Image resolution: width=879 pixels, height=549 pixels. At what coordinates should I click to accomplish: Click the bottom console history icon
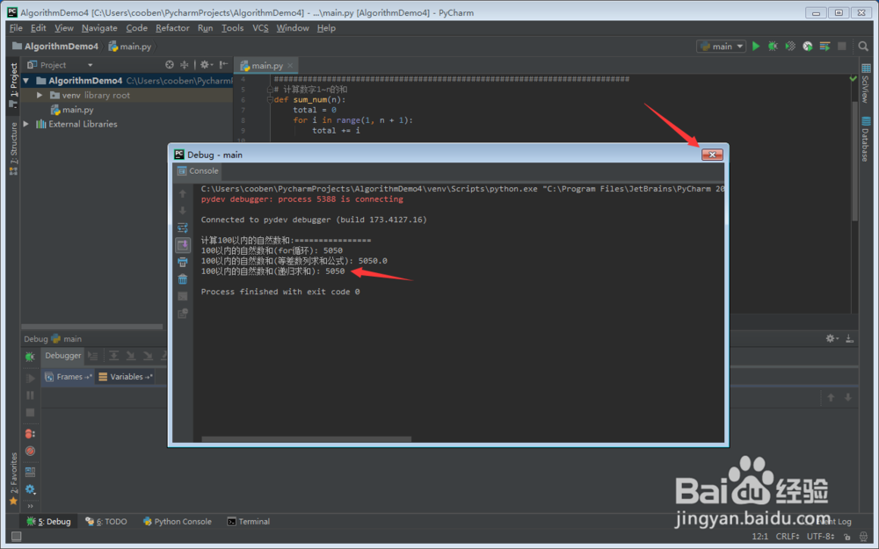[x=183, y=314]
